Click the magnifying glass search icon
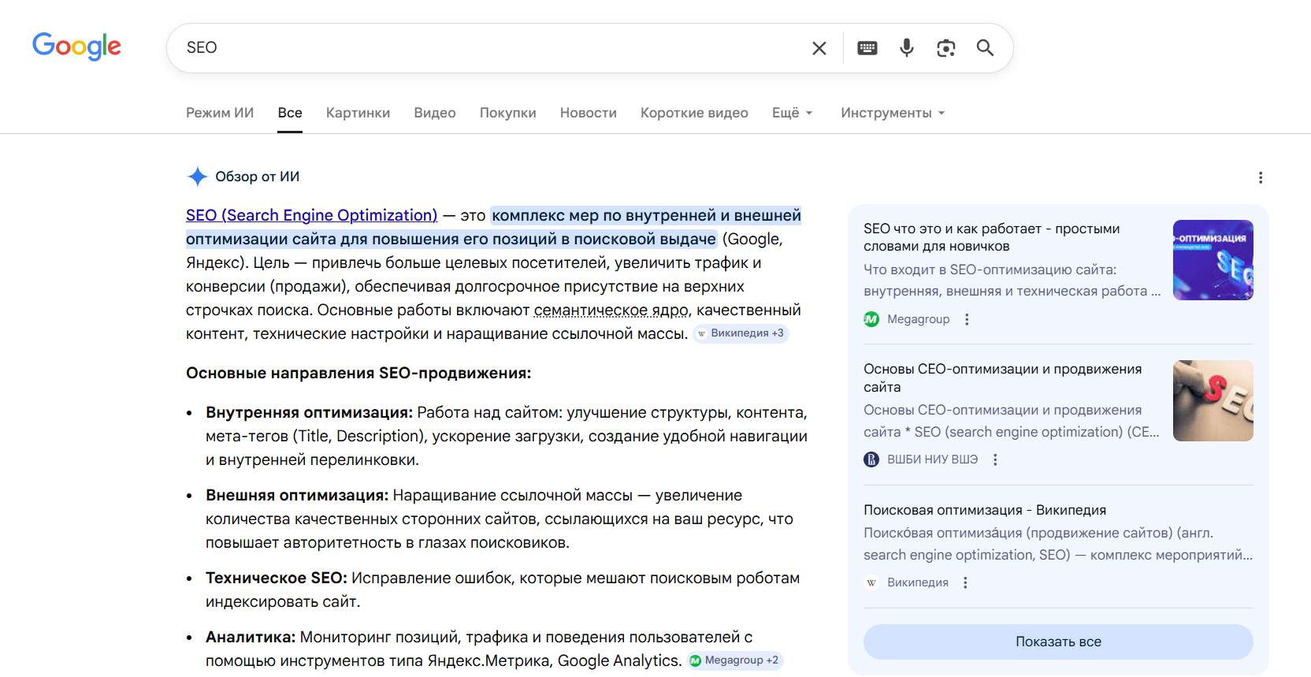Screen dimensions: 1311x677 pyautogui.click(x=985, y=48)
